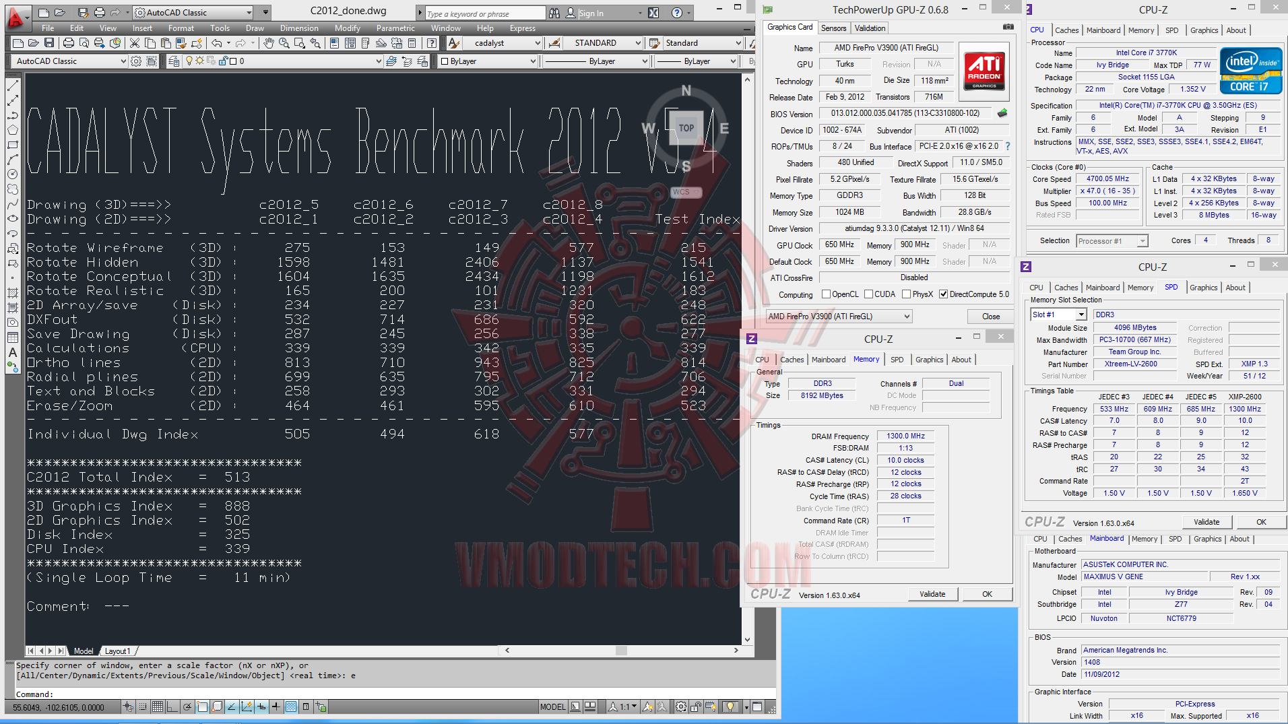Select the Polygon draw tool
This screenshot has height=724, width=1288.
(x=12, y=130)
